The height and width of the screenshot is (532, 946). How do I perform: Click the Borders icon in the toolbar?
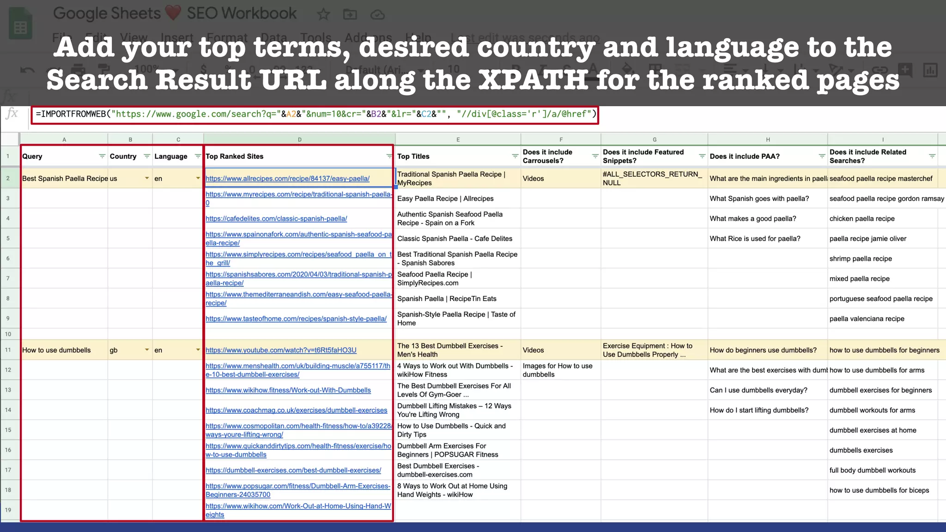(655, 69)
